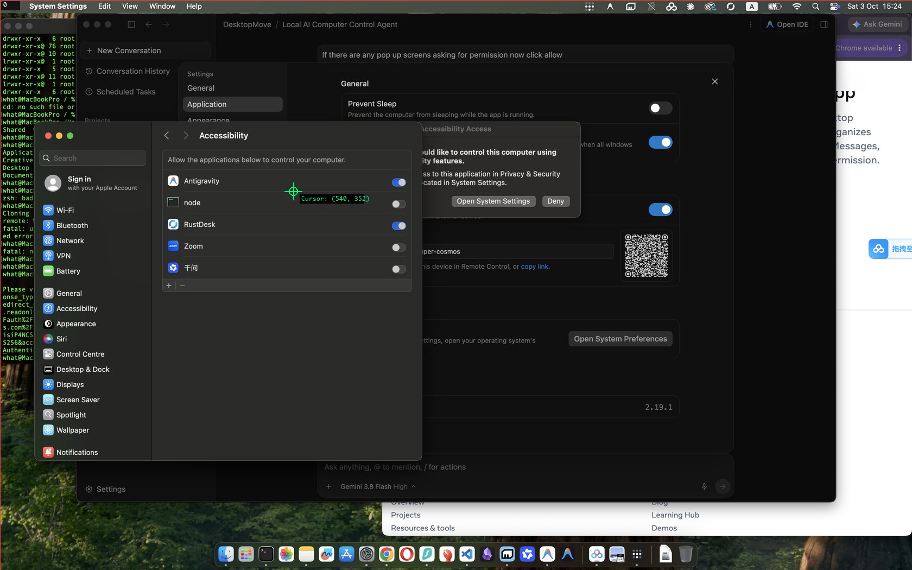This screenshot has height=570, width=912.
Task: Turn on Prevent Sleep switch
Action: click(x=660, y=108)
